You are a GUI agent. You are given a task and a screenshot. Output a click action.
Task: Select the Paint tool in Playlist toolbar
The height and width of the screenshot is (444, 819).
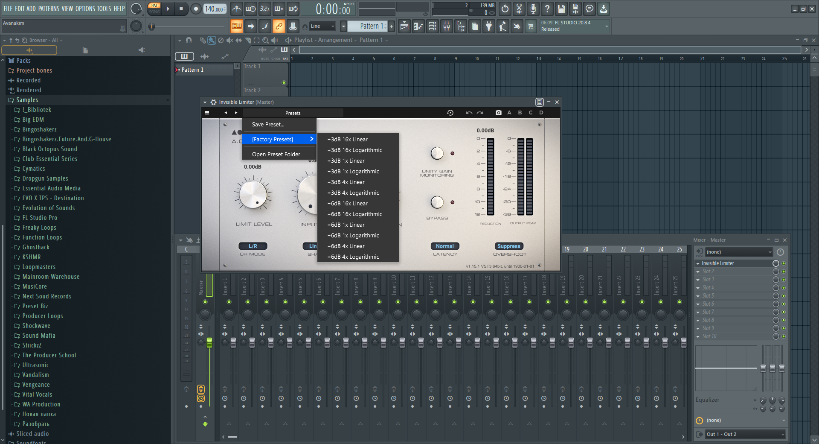[x=212, y=40]
